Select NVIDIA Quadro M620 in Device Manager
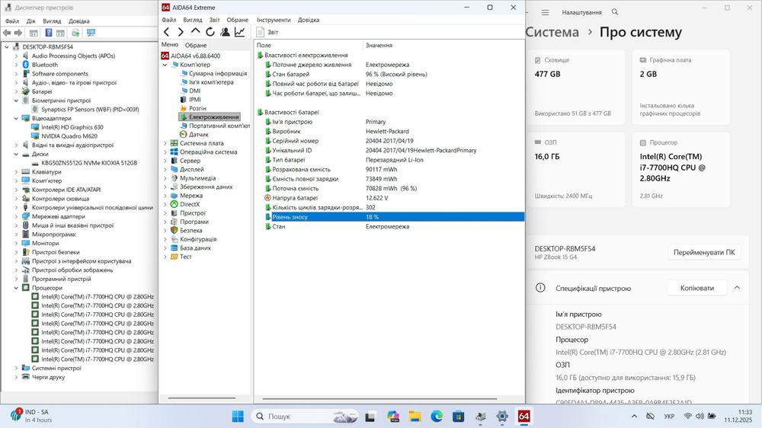Image resolution: width=762 pixels, height=428 pixels. point(69,136)
